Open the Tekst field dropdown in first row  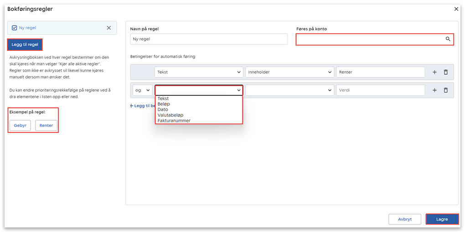tap(199, 72)
